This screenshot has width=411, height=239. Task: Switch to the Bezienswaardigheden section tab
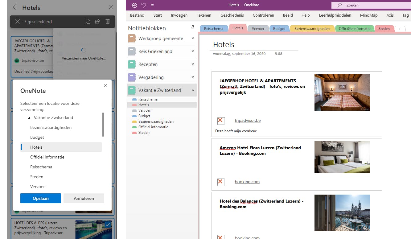click(x=312, y=29)
